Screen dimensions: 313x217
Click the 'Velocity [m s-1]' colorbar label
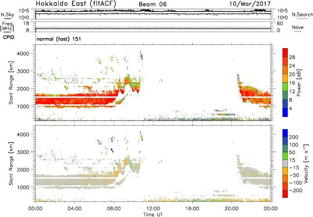306,163
